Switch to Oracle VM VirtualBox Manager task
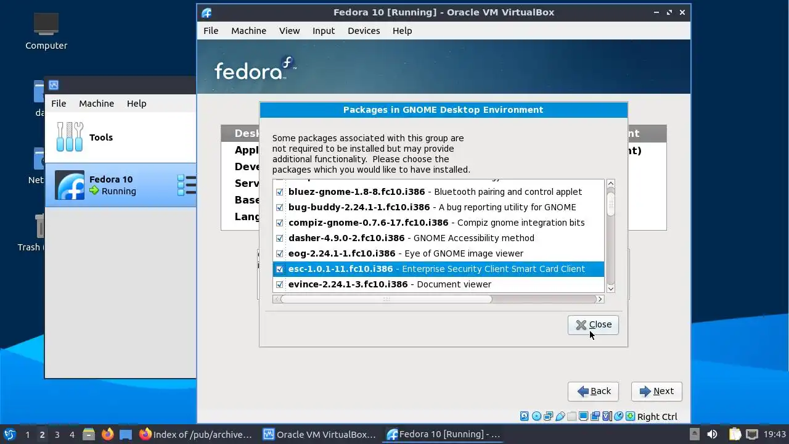Image resolution: width=789 pixels, height=444 pixels. point(319,434)
